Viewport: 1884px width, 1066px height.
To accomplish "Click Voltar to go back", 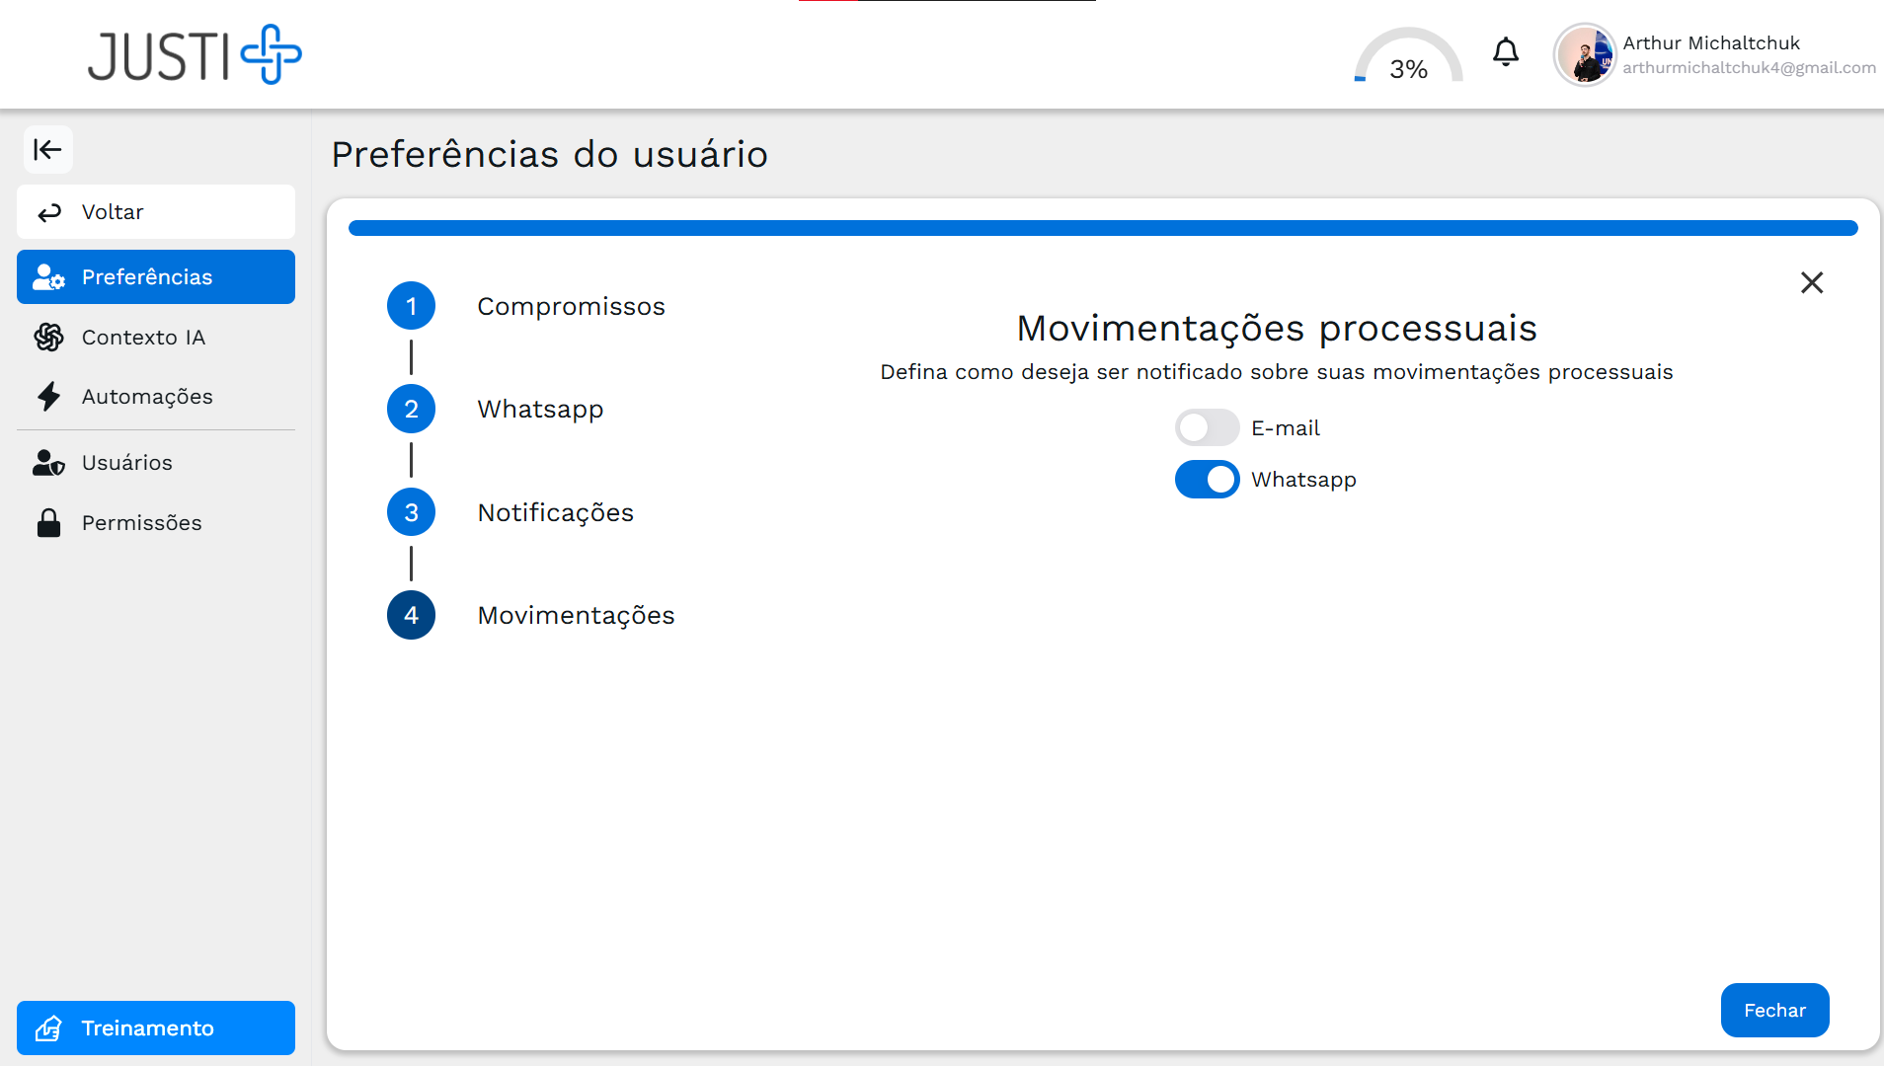I will click(155, 211).
